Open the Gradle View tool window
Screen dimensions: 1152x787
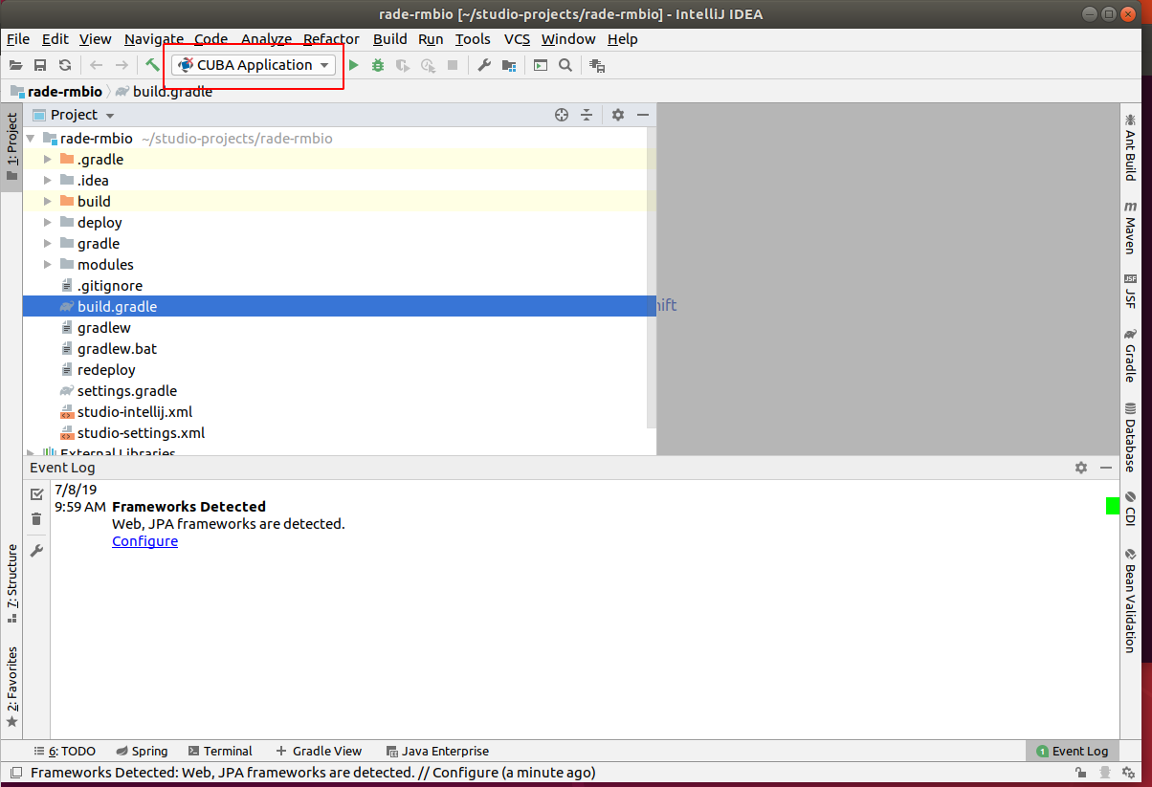tap(319, 752)
